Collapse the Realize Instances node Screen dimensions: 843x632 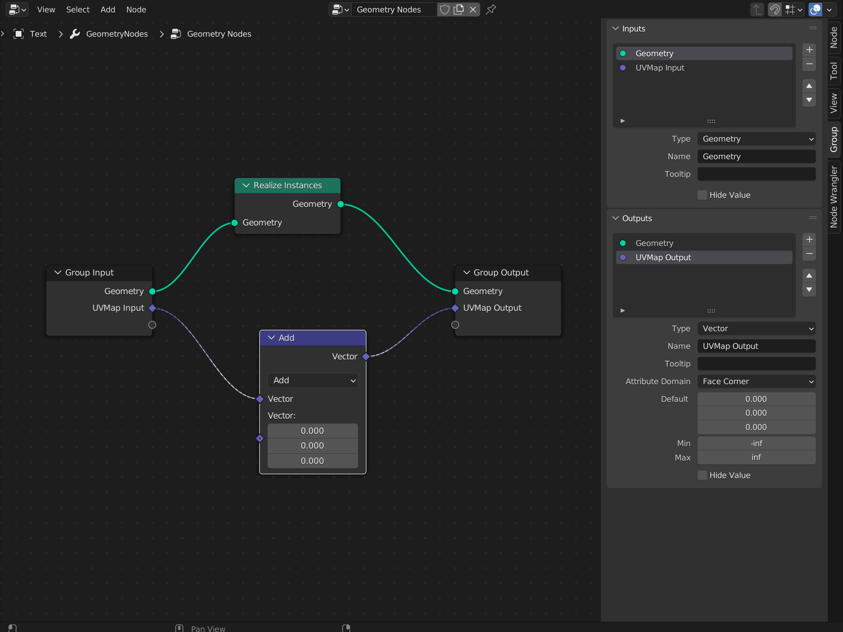coord(246,185)
